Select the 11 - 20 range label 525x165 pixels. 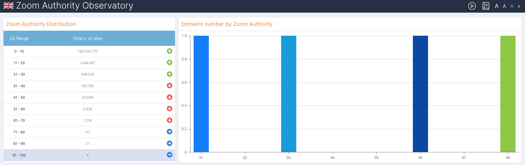pos(19,63)
